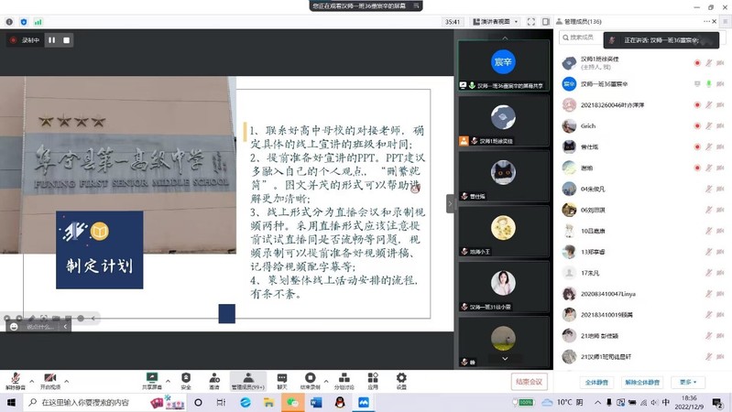Open the security shield icon

point(186,378)
